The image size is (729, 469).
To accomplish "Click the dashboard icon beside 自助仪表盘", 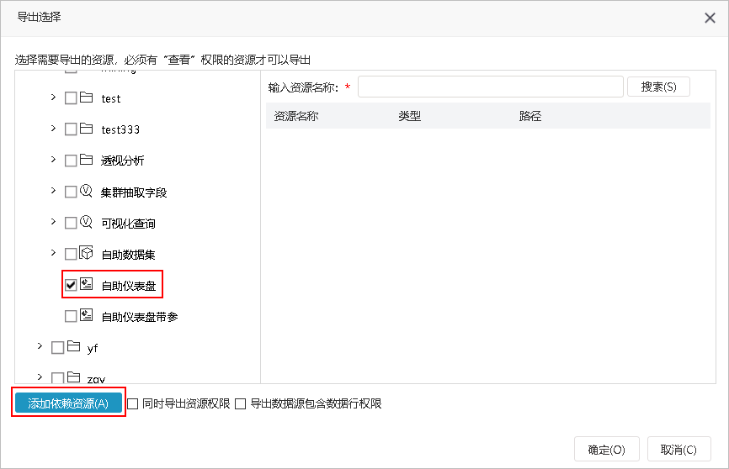I will (x=87, y=284).
